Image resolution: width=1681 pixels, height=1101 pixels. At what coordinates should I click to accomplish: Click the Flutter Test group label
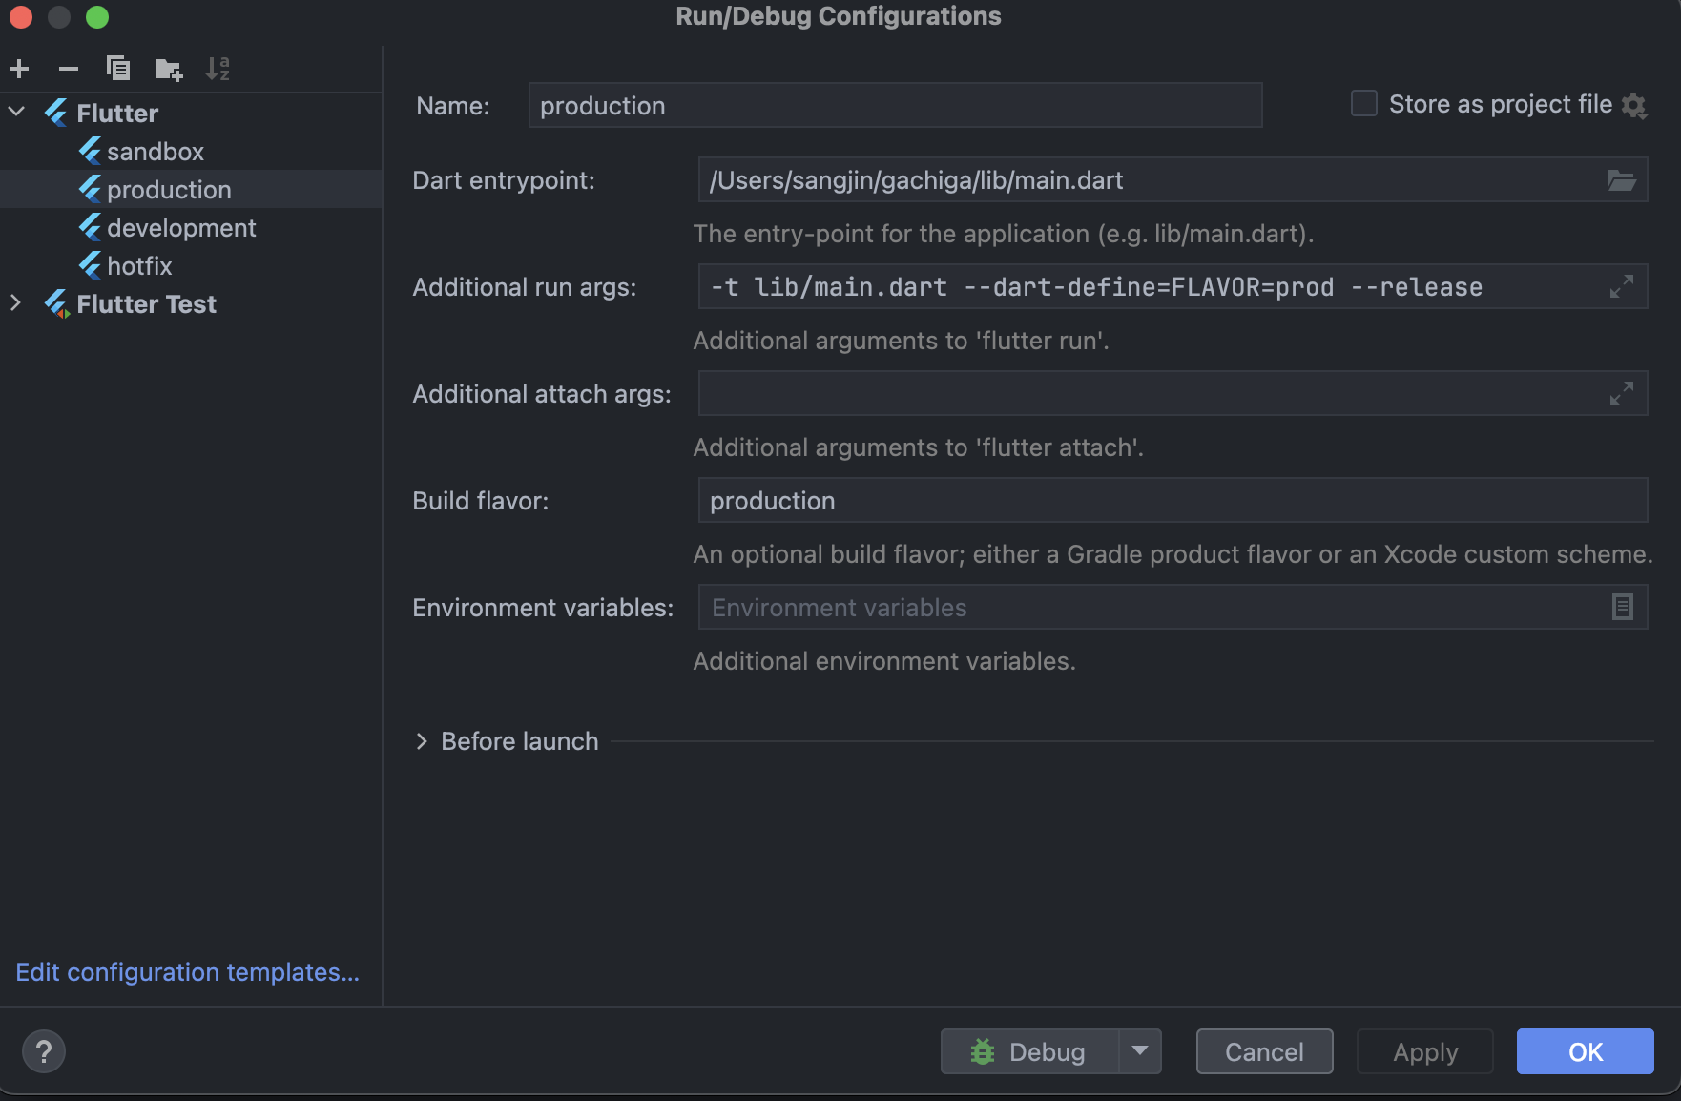(147, 303)
